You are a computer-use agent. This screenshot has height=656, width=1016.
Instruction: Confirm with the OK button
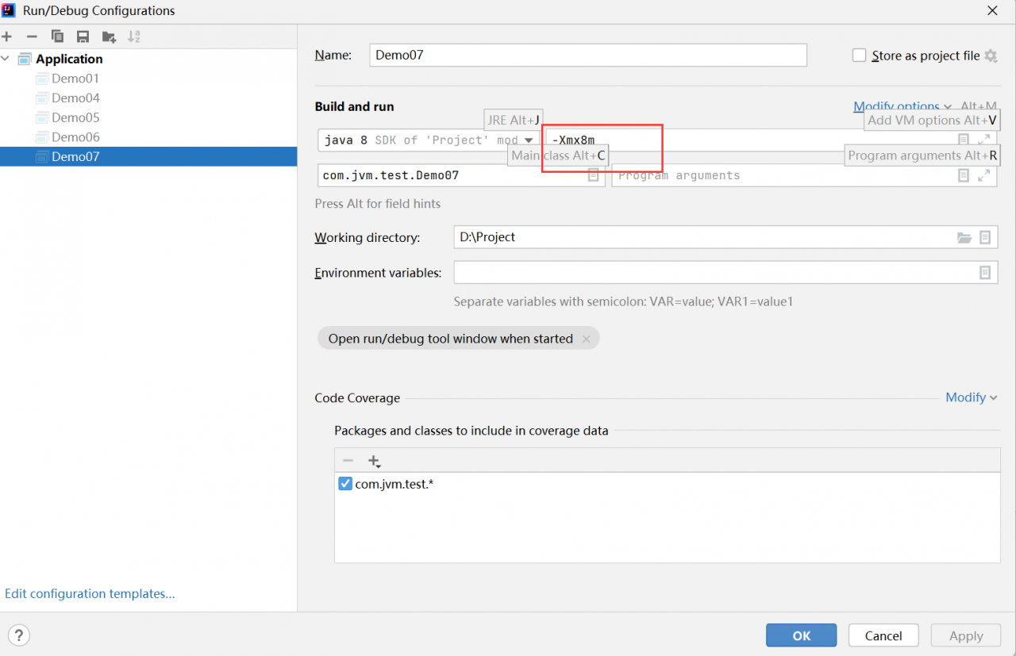[801, 635]
